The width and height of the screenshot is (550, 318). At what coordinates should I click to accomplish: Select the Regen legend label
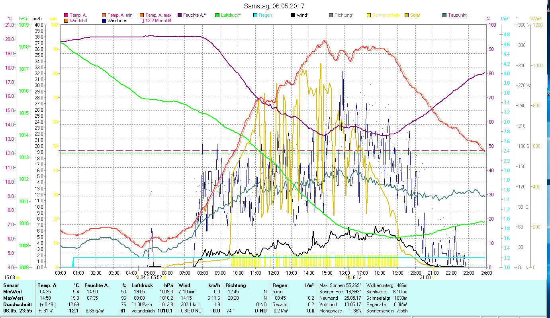pos(266,15)
